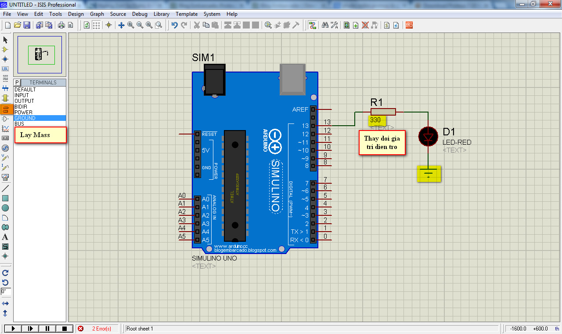Click the 2 Error(s) status message
The image size is (562, 334).
pyautogui.click(x=101, y=329)
